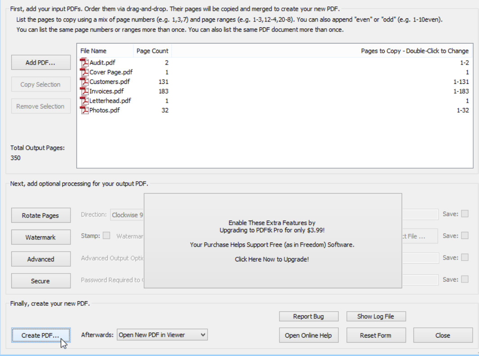Click the Watermark button
Screen dimensions: 479x356
[40, 238]
